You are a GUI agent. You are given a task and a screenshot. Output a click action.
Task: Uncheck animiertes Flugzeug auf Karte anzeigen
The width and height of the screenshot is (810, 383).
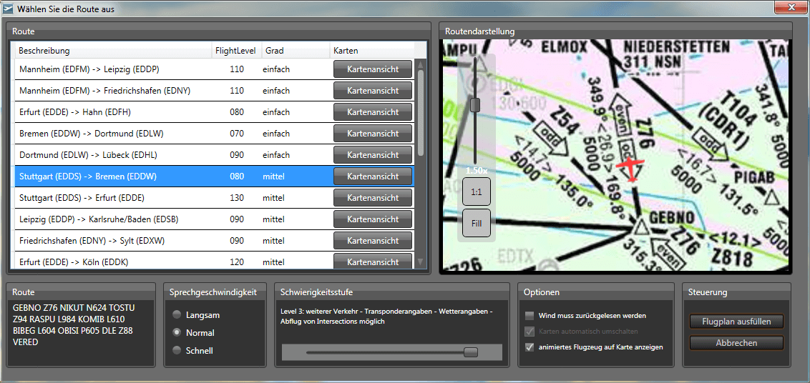[x=530, y=347]
